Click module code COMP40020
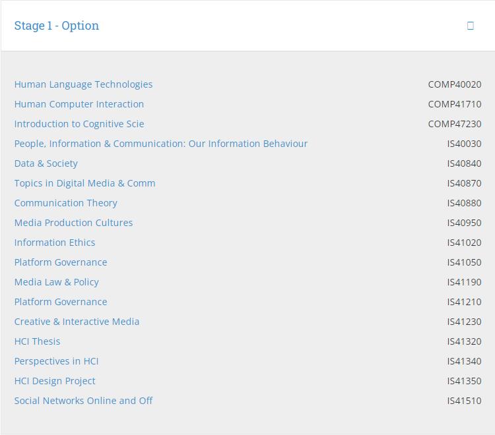This screenshot has height=435, width=495. 455,84
